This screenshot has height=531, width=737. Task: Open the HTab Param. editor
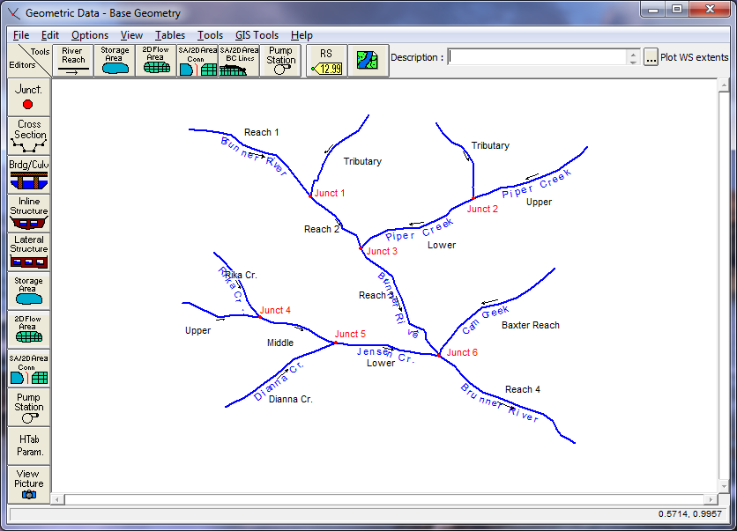(27, 445)
